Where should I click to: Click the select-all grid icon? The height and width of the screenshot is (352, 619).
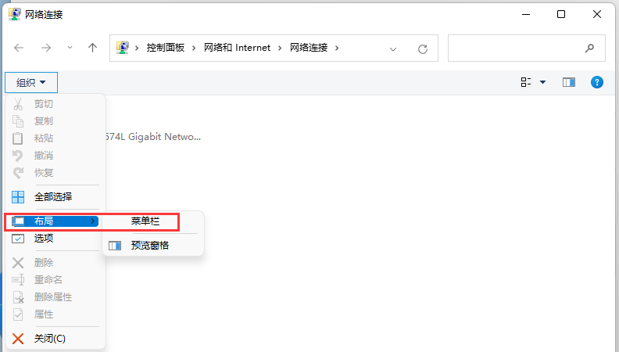(18, 197)
